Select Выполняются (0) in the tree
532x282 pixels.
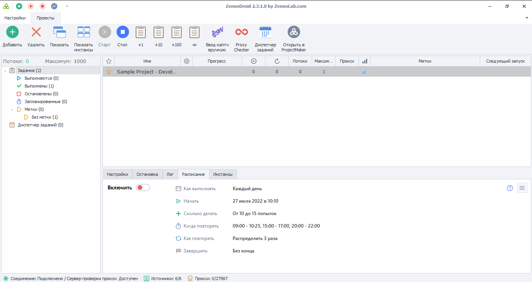(x=41, y=78)
